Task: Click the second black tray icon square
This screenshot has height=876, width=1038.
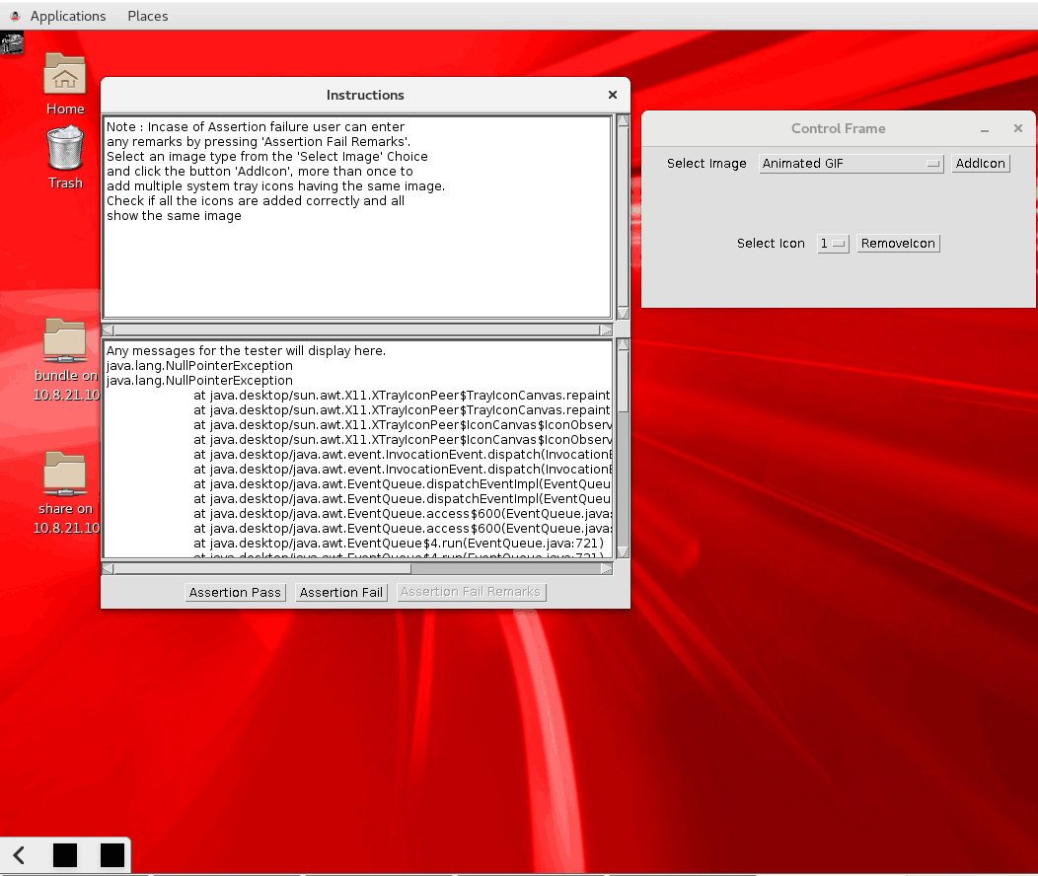Action: 112,855
